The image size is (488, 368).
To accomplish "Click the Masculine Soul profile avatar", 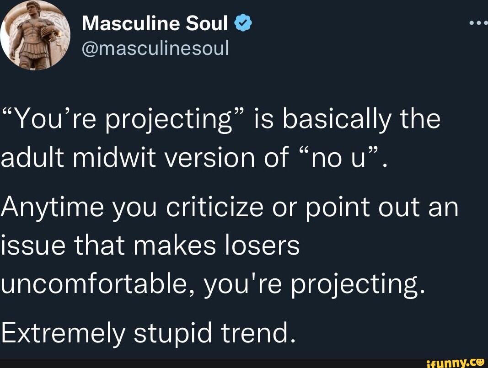I will coord(35,35).
